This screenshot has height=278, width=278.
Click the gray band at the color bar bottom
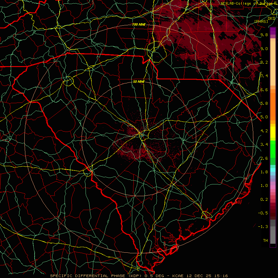(x=273, y=232)
